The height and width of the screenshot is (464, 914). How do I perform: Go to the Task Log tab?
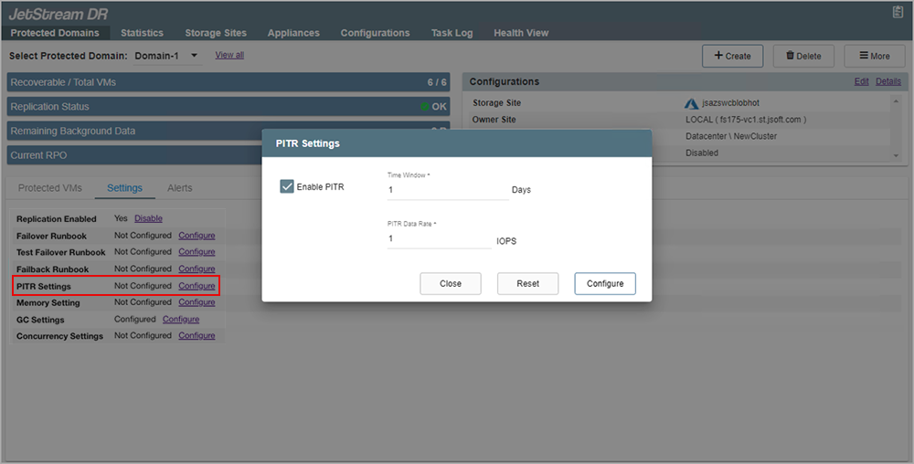pyautogui.click(x=452, y=33)
